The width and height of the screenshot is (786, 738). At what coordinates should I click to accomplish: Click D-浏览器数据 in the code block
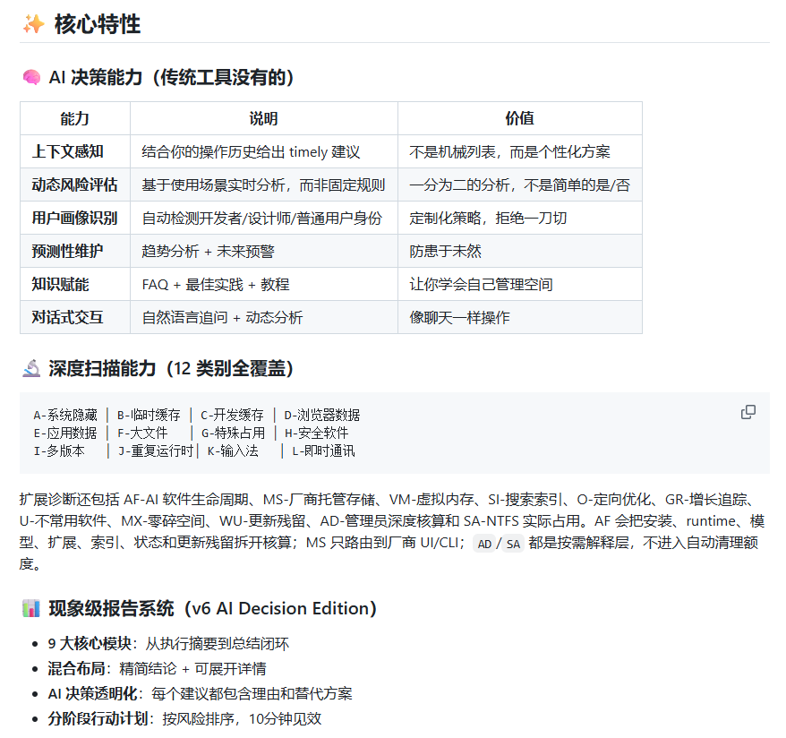[x=321, y=416]
